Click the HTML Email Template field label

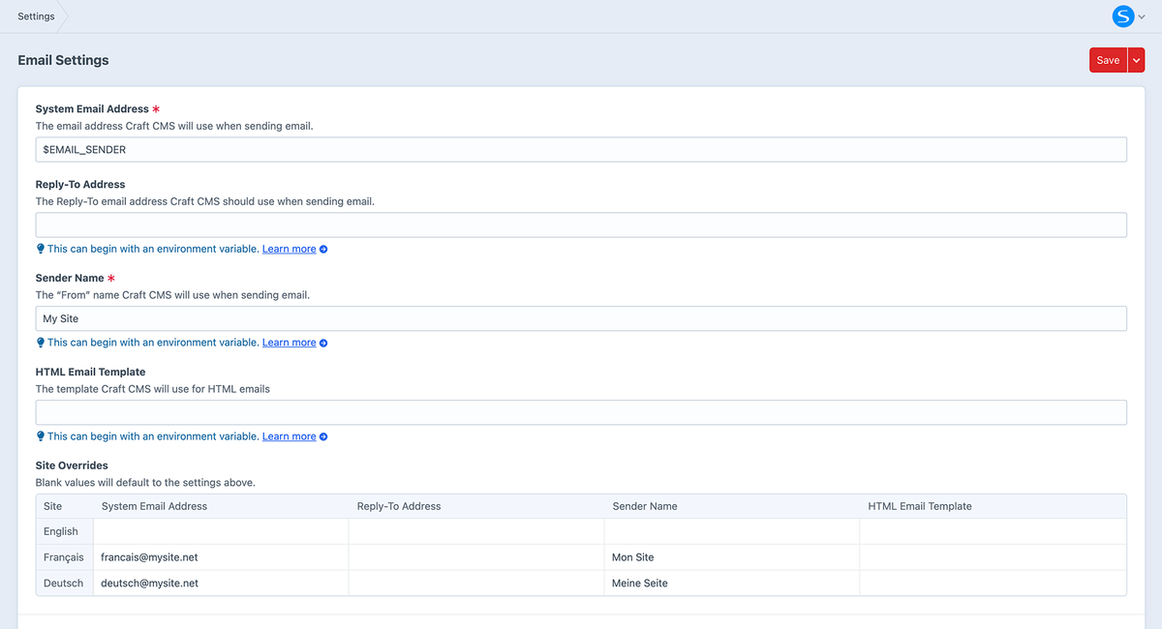click(x=90, y=372)
